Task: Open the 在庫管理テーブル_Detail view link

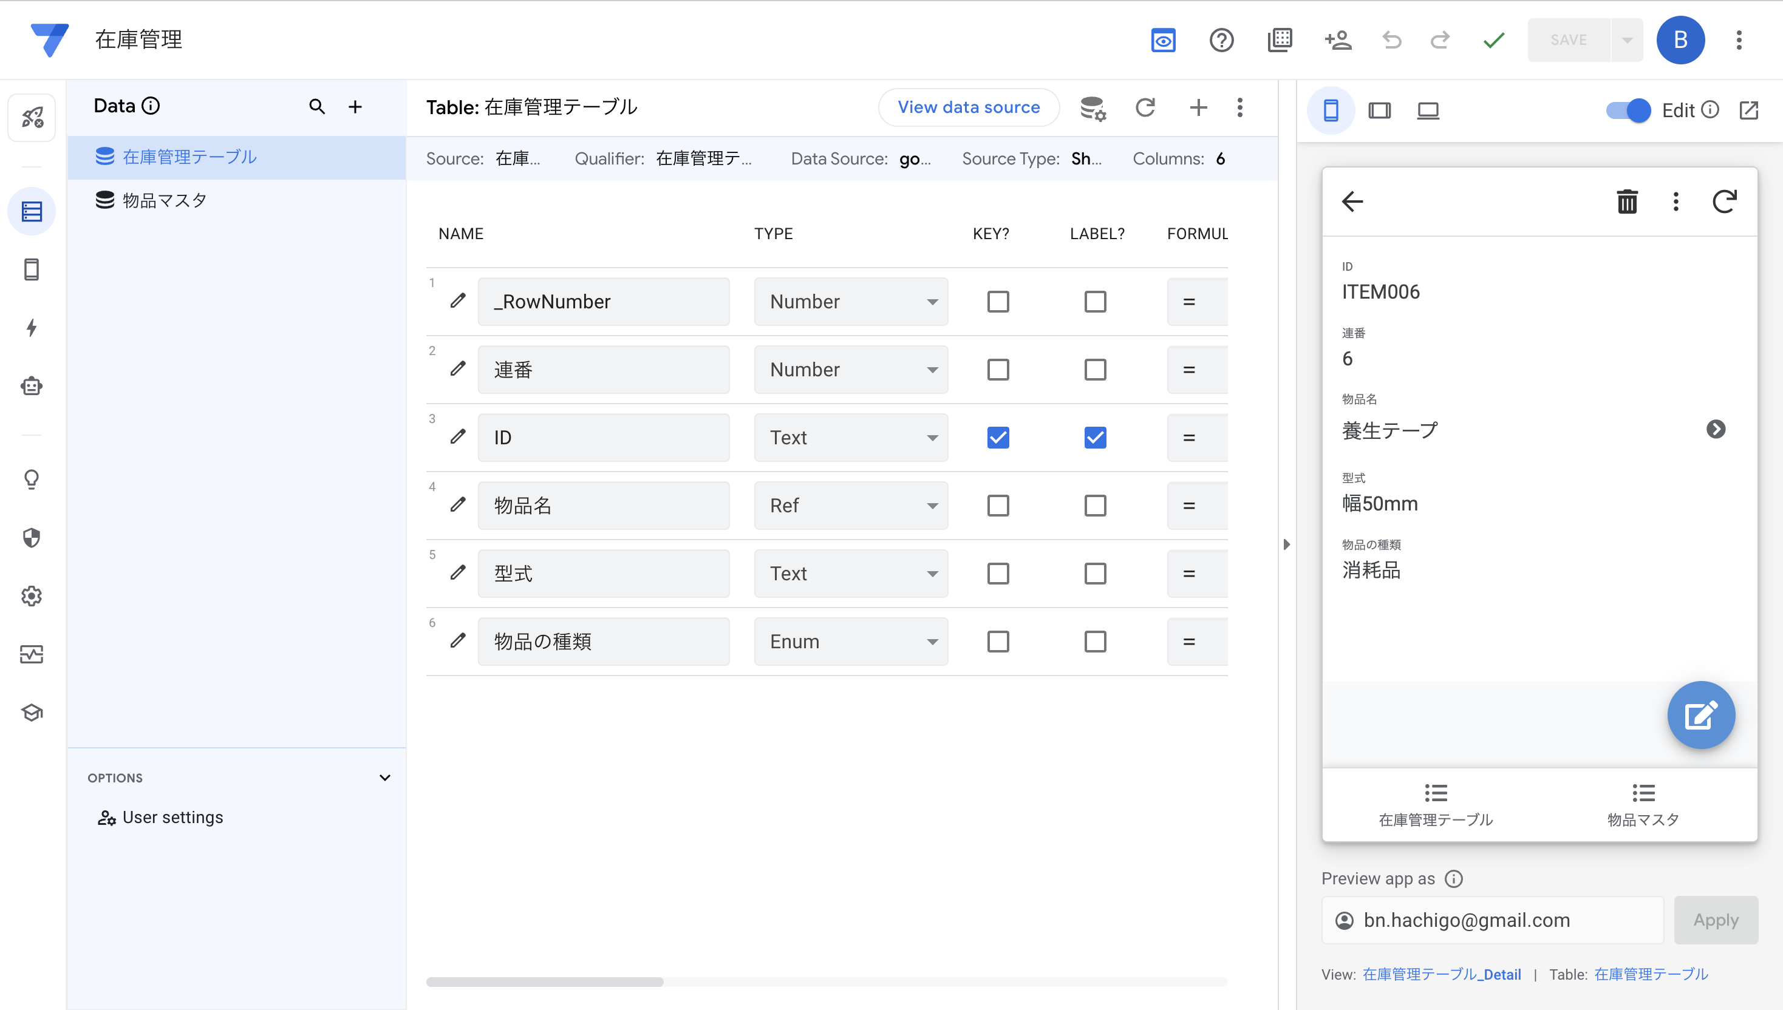Action: [1442, 975]
